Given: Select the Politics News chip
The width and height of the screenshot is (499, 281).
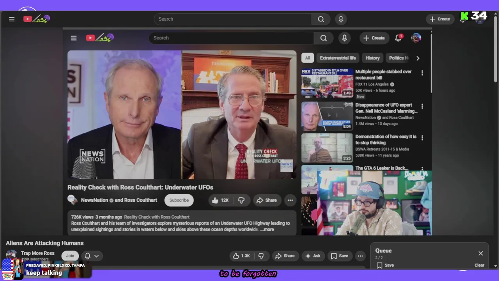Looking at the screenshot, I should click(398, 58).
